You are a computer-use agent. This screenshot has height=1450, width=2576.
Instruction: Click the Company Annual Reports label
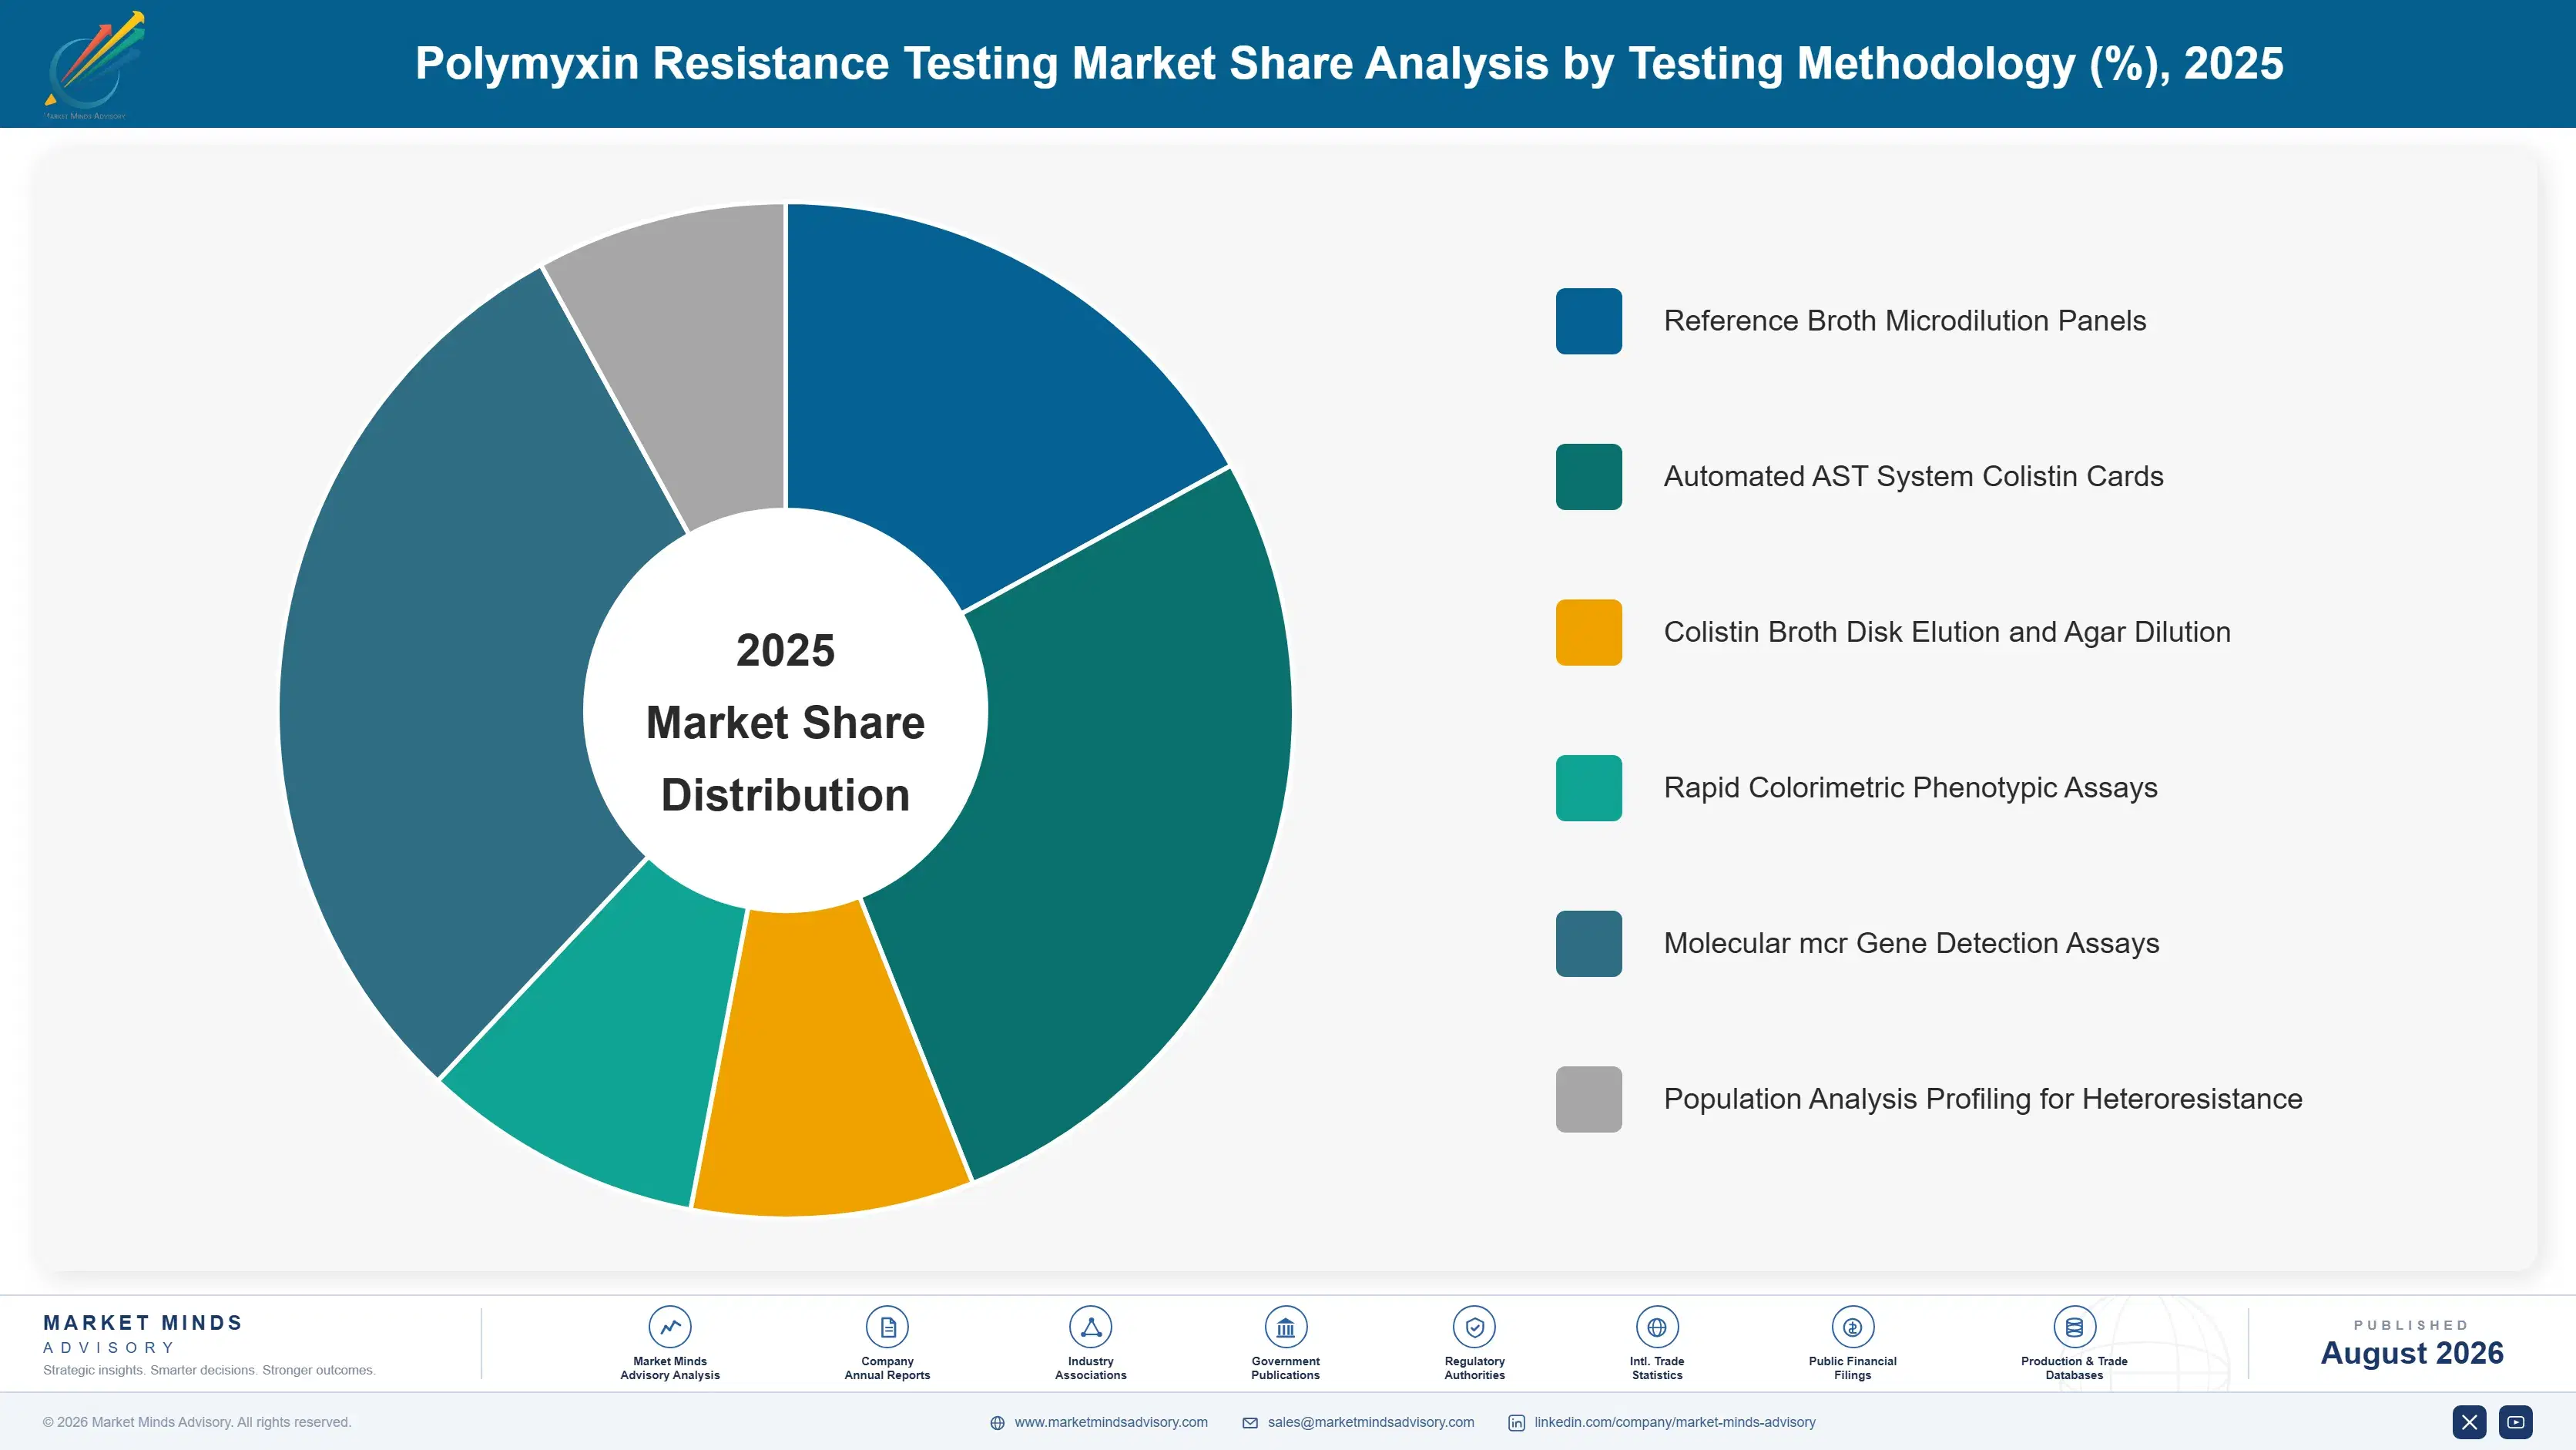tap(887, 1368)
